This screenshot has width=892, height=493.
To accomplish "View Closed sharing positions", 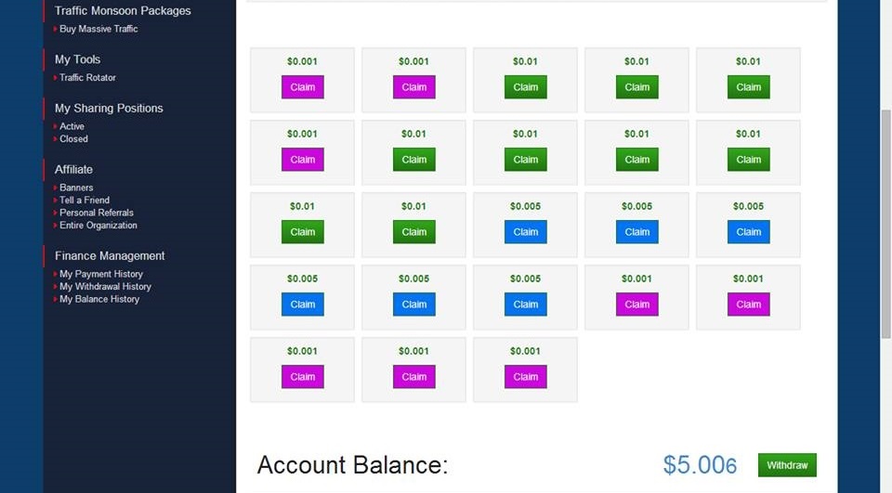I will [x=73, y=139].
